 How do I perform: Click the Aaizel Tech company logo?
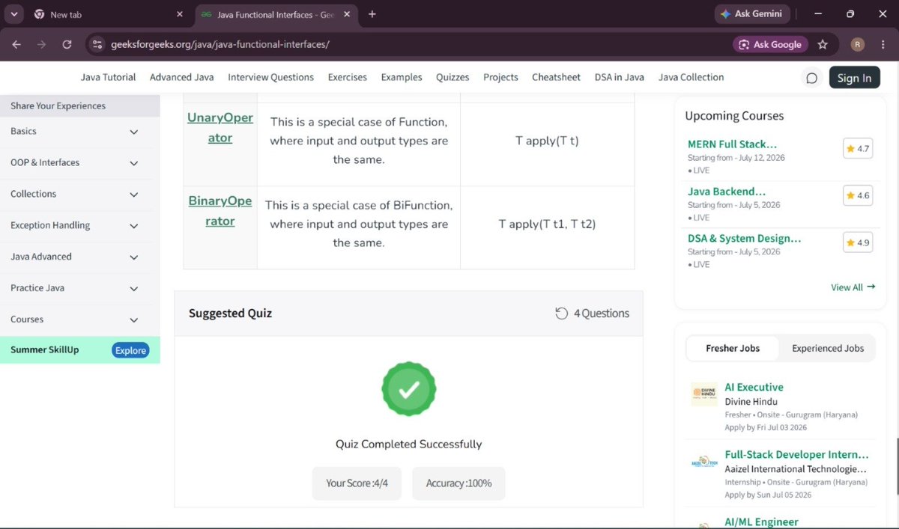(x=704, y=462)
